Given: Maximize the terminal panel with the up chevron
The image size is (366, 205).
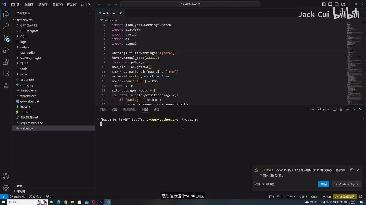Looking at the screenshot, I should [354, 109].
